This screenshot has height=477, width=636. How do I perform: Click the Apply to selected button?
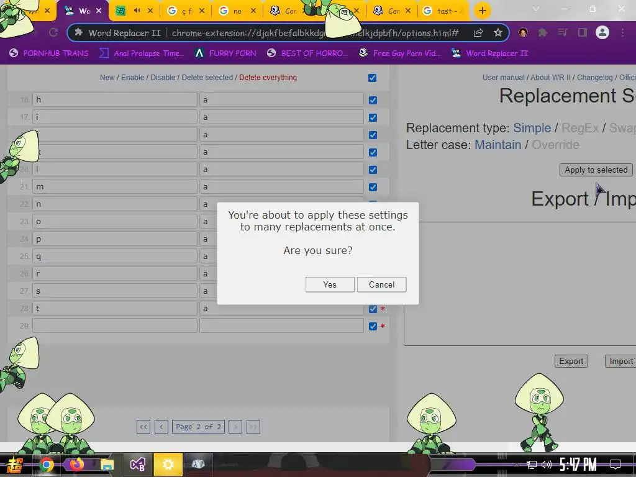pyautogui.click(x=596, y=170)
